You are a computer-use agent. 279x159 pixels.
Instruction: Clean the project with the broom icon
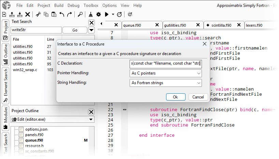point(91,14)
